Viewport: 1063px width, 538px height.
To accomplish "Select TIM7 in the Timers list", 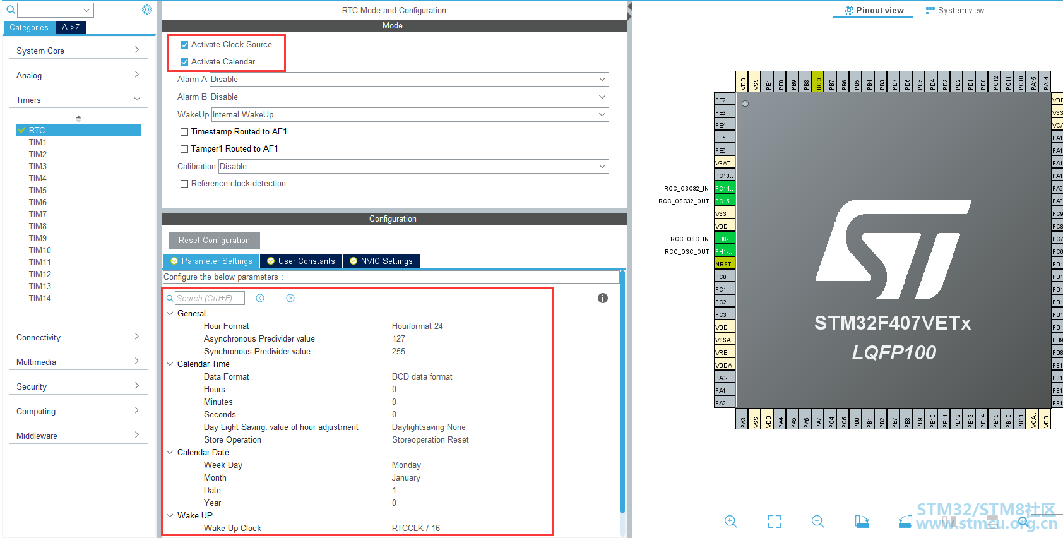I will [38, 214].
